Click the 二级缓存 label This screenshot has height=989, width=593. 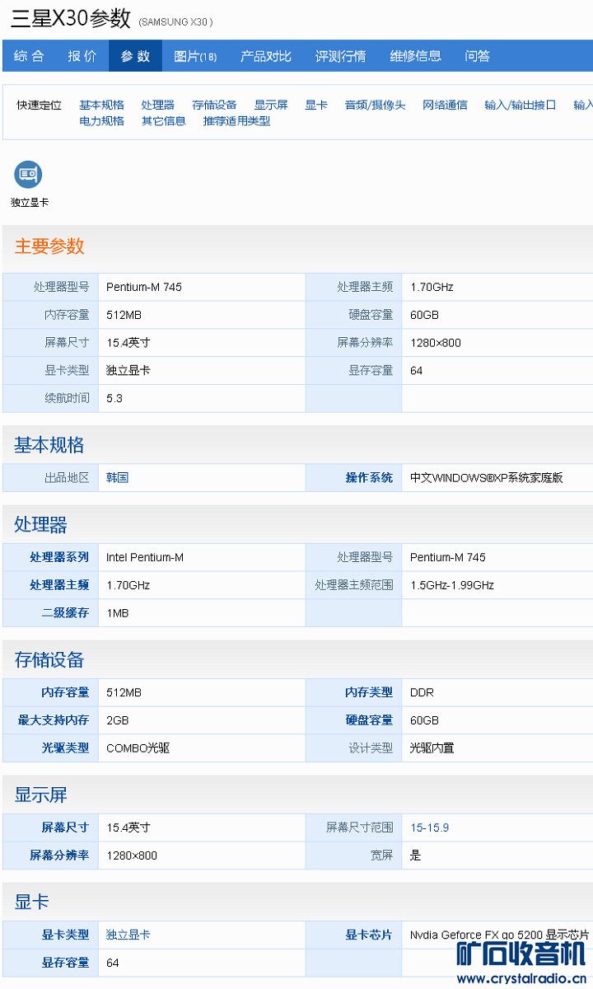[65, 613]
